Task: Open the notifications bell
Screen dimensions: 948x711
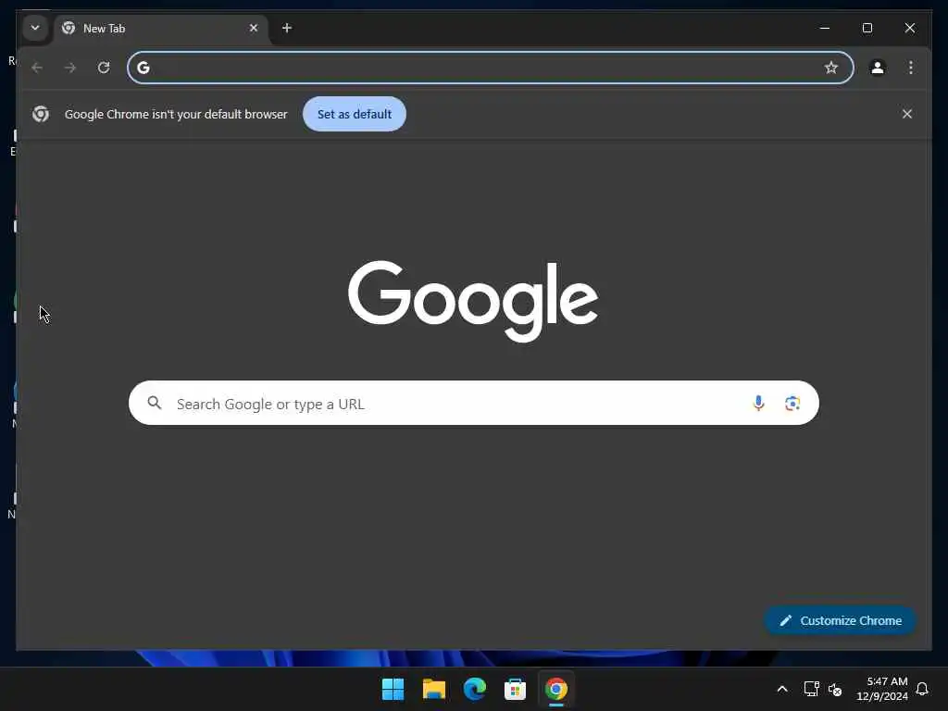Action: click(x=922, y=689)
